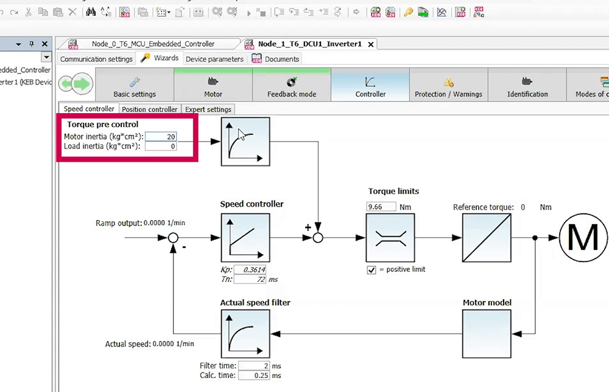Select the Speed controller sub-tab
Image resolution: width=609 pixels, height=392 pixels.
(x=89, y=109)
